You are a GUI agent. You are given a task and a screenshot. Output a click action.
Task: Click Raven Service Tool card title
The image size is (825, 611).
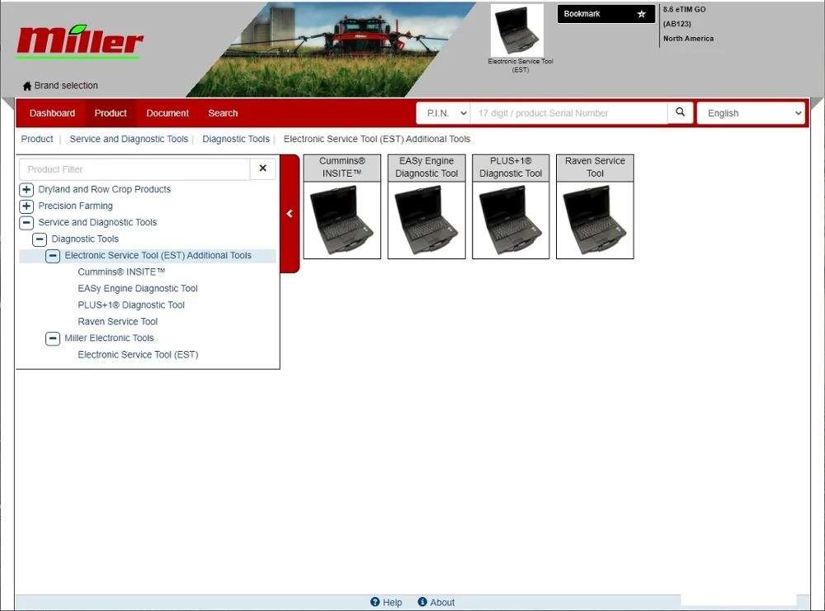coord(595,168)
